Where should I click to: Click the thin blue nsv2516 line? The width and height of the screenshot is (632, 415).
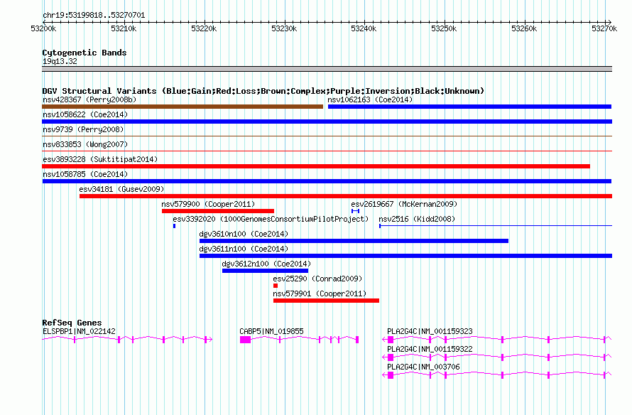click(496, 226)
